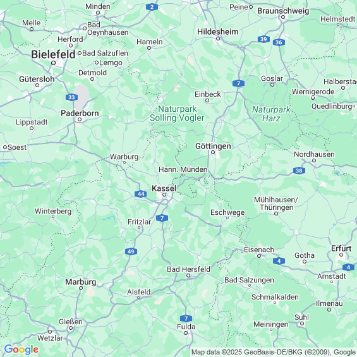Click the Bielefeld city label
Viewport: 357px width, 357px height.
point(53,54)
